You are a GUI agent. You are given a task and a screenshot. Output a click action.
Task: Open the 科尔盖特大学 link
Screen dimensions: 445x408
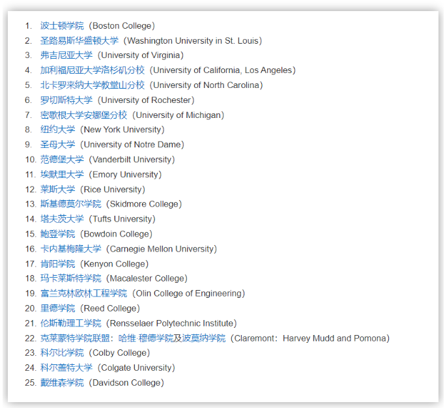[x=66, y=368]
